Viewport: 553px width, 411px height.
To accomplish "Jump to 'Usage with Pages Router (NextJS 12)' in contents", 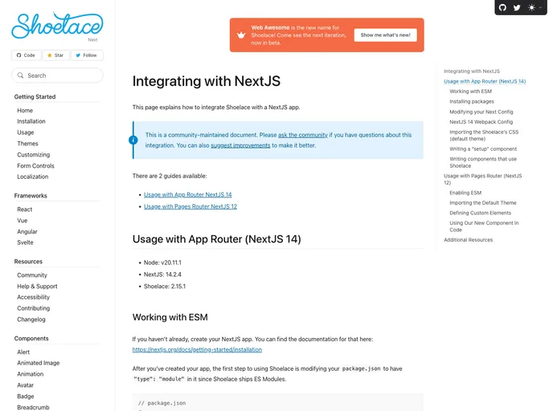I will click(x=483, y=179).
